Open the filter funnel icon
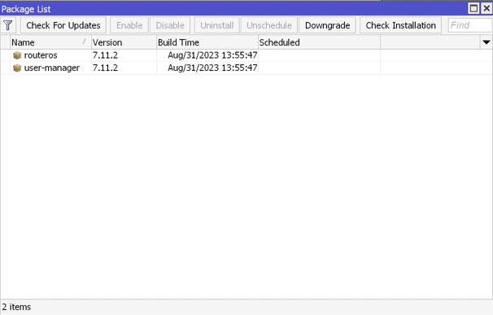 click(8, 25)
